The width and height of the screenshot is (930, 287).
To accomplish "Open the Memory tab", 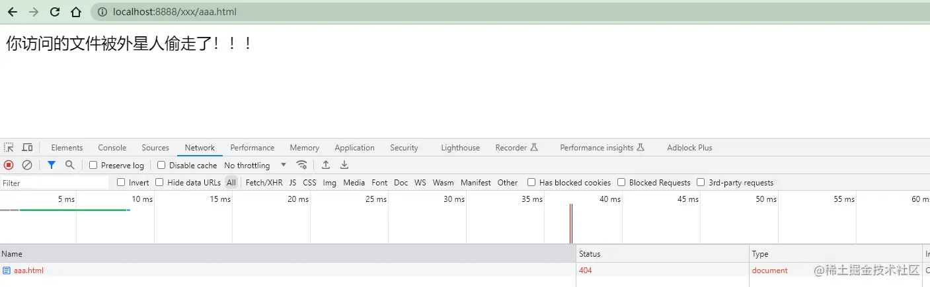I will (x=304, y=148).
